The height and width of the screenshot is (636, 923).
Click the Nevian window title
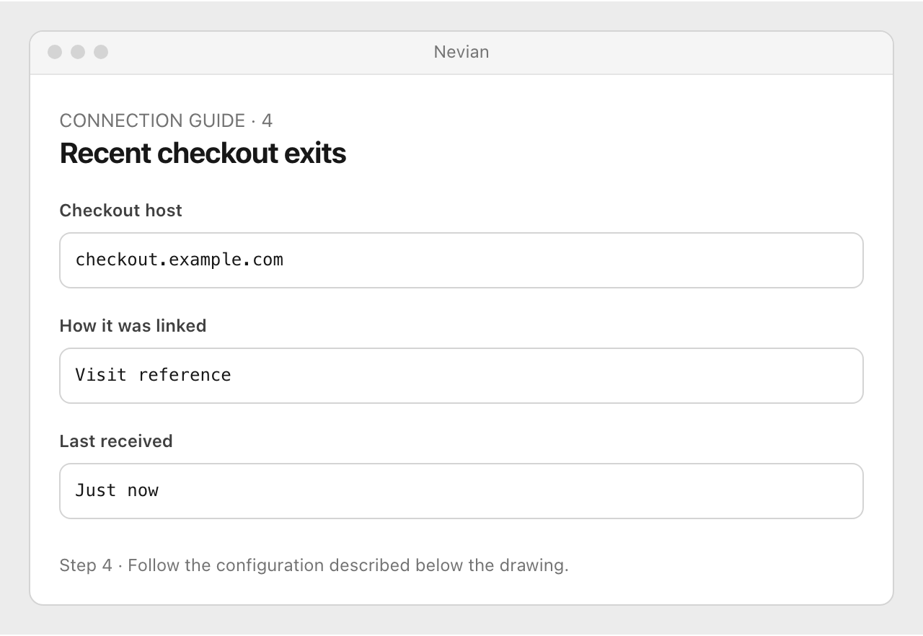(x=461, y=52)
